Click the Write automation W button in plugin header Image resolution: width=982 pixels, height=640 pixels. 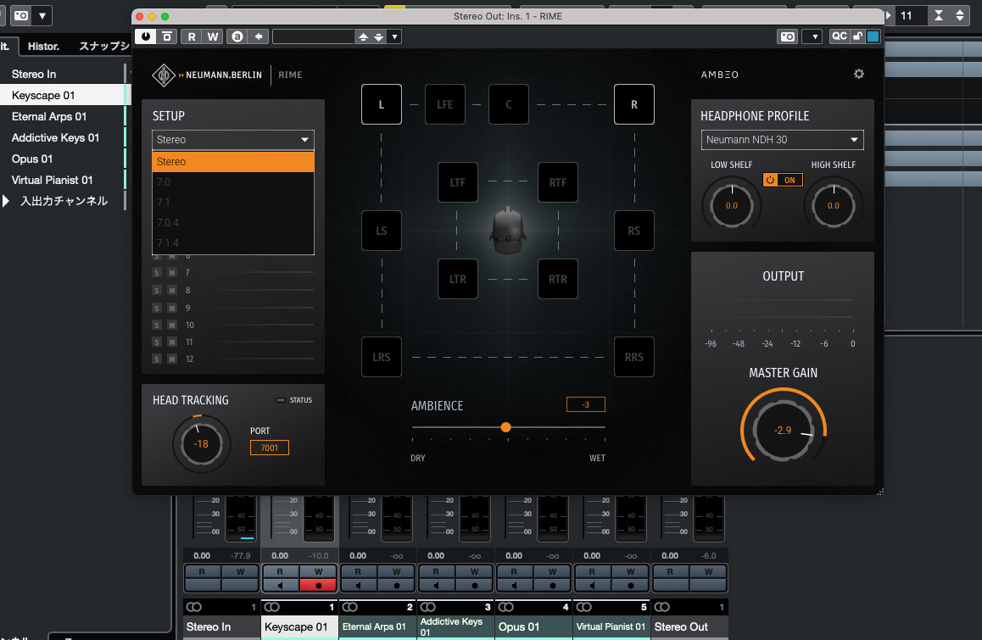pyautogui.click(x=212, y=36)
